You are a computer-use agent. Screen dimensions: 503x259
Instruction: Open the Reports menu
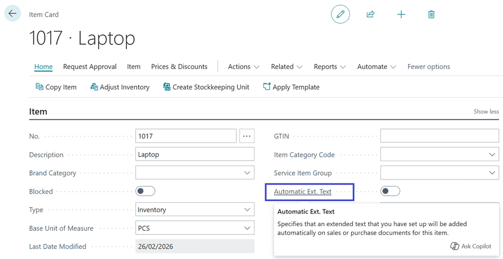tap(329, 67)
